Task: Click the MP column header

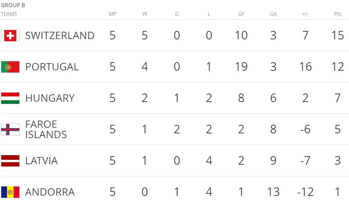Action: point(112,14)
